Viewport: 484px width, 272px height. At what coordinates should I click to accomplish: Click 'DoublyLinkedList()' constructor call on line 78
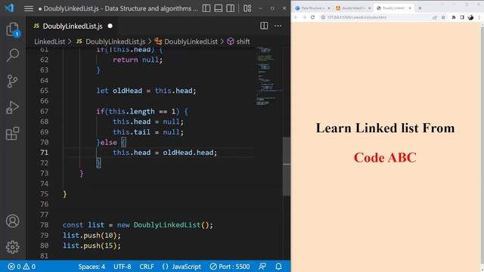point(171,225)
